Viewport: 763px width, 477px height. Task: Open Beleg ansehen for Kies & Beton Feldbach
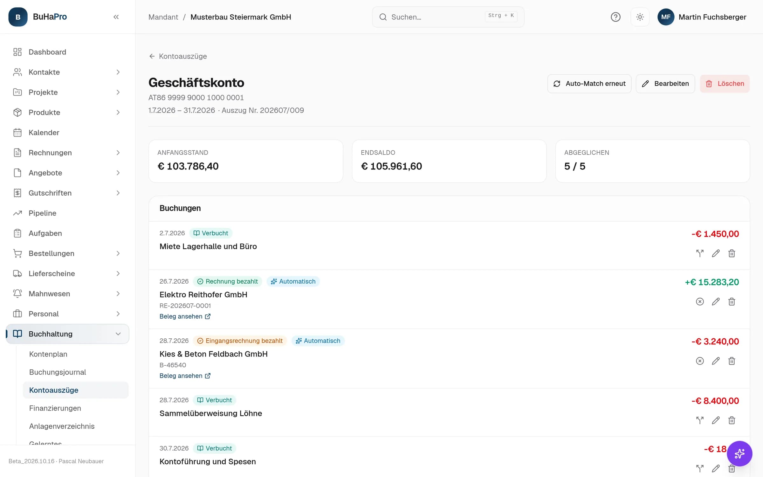pos(185,376)
